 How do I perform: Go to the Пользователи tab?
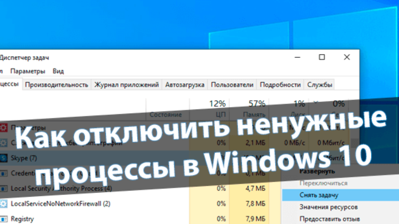(x=232, y=85)
